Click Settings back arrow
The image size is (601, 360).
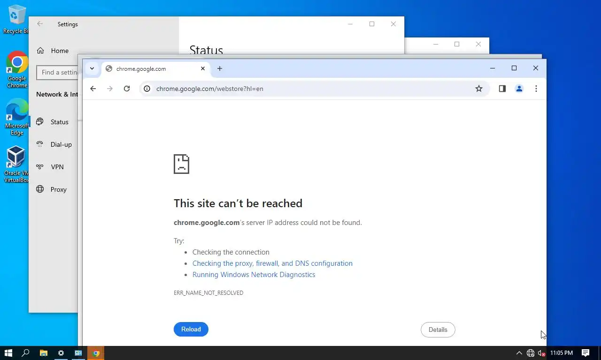(40, 24)
